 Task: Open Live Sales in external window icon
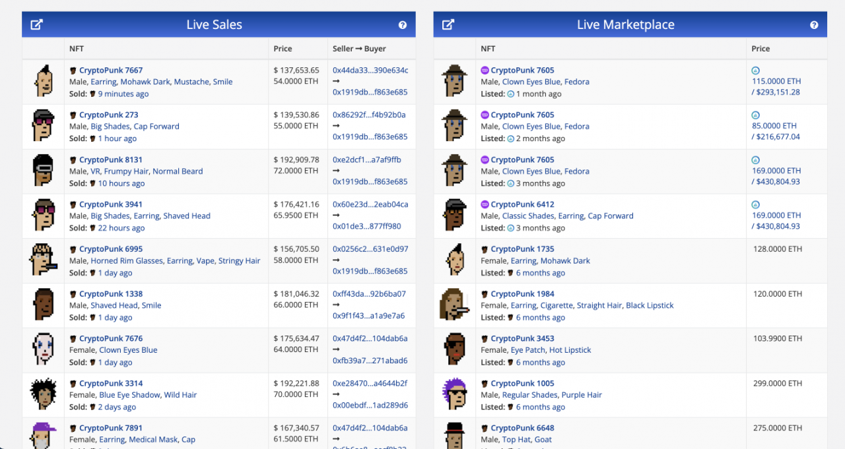tap(37, 25)
